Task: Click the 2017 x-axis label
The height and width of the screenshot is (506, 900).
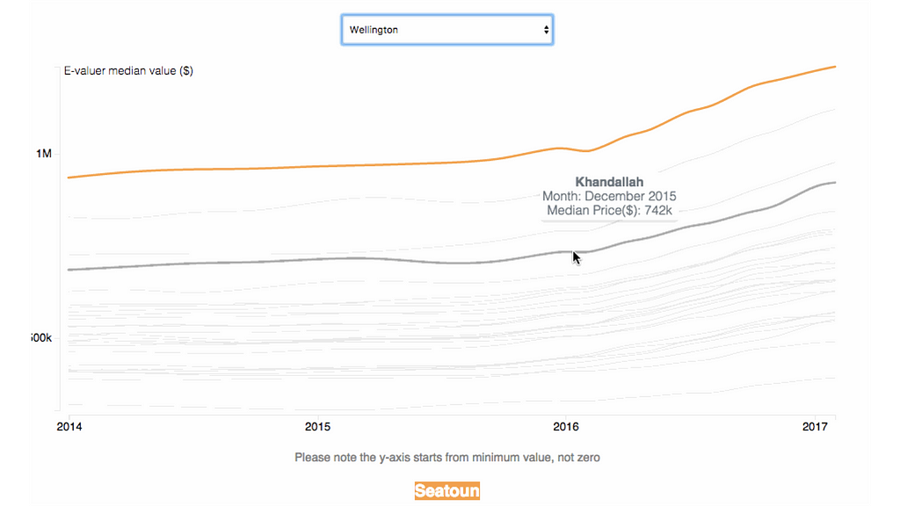Action: coord(817,427)
